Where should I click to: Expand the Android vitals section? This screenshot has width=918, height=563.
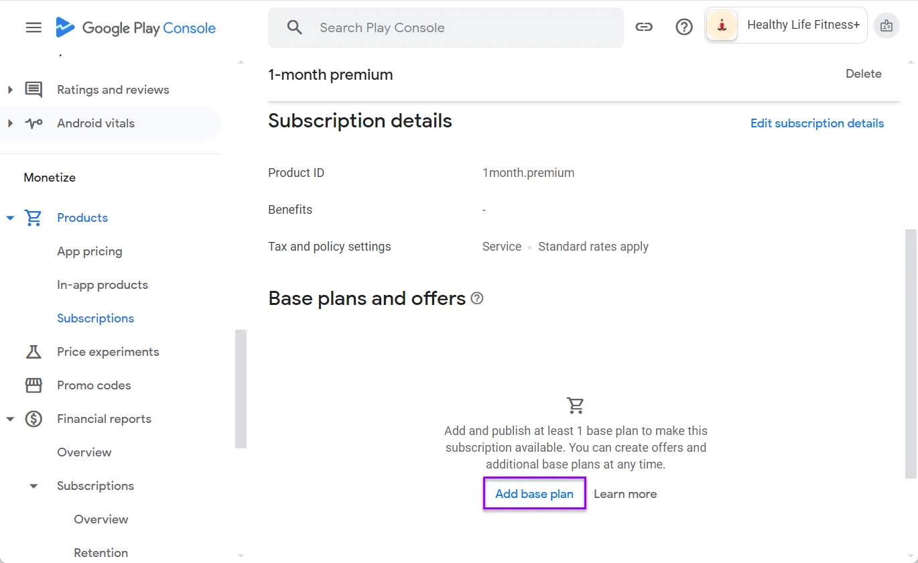[10, 123]
